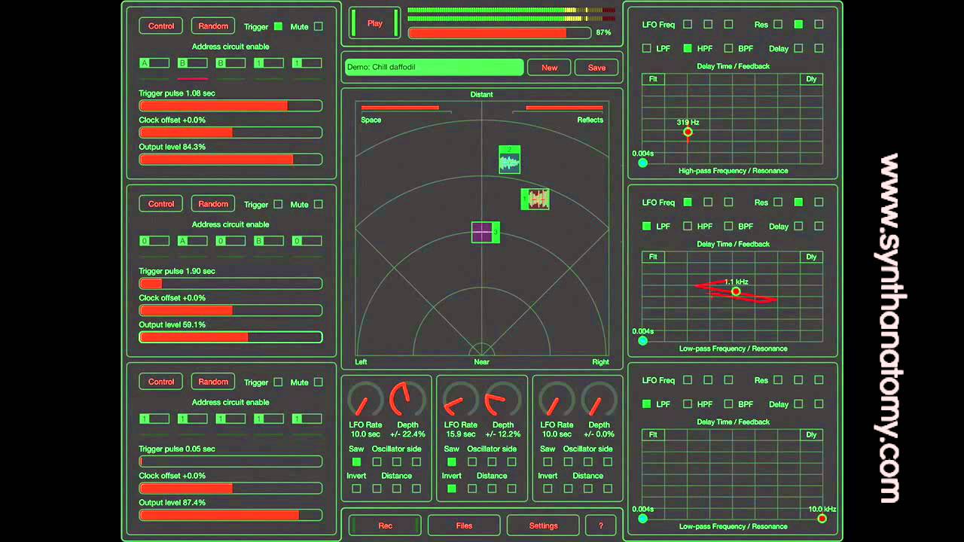Start playback with the Play button
The width and height of the screenshot is (964, 542).
point(375,23)
